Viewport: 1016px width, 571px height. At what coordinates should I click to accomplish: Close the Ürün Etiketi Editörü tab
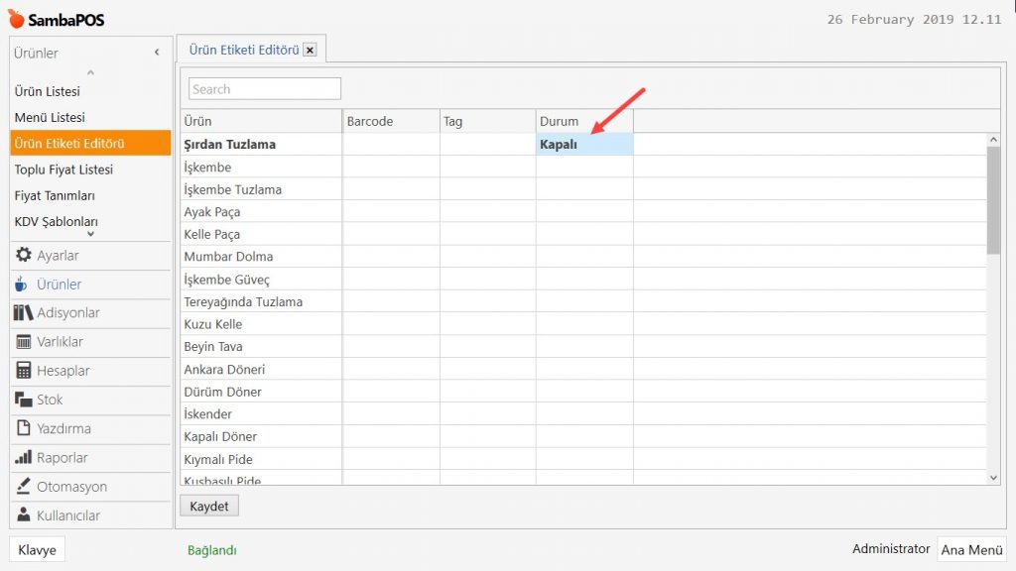click(x=310, y=50)
